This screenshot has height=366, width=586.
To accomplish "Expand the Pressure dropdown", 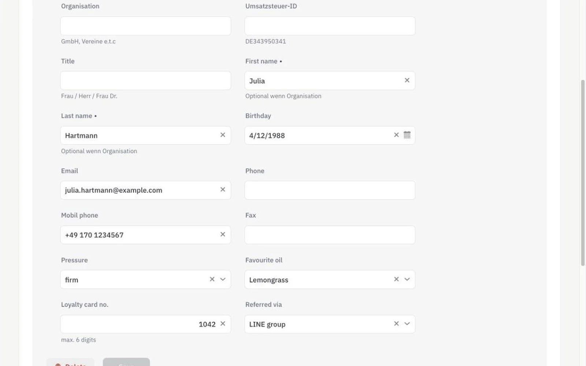I will pos(223,279).
